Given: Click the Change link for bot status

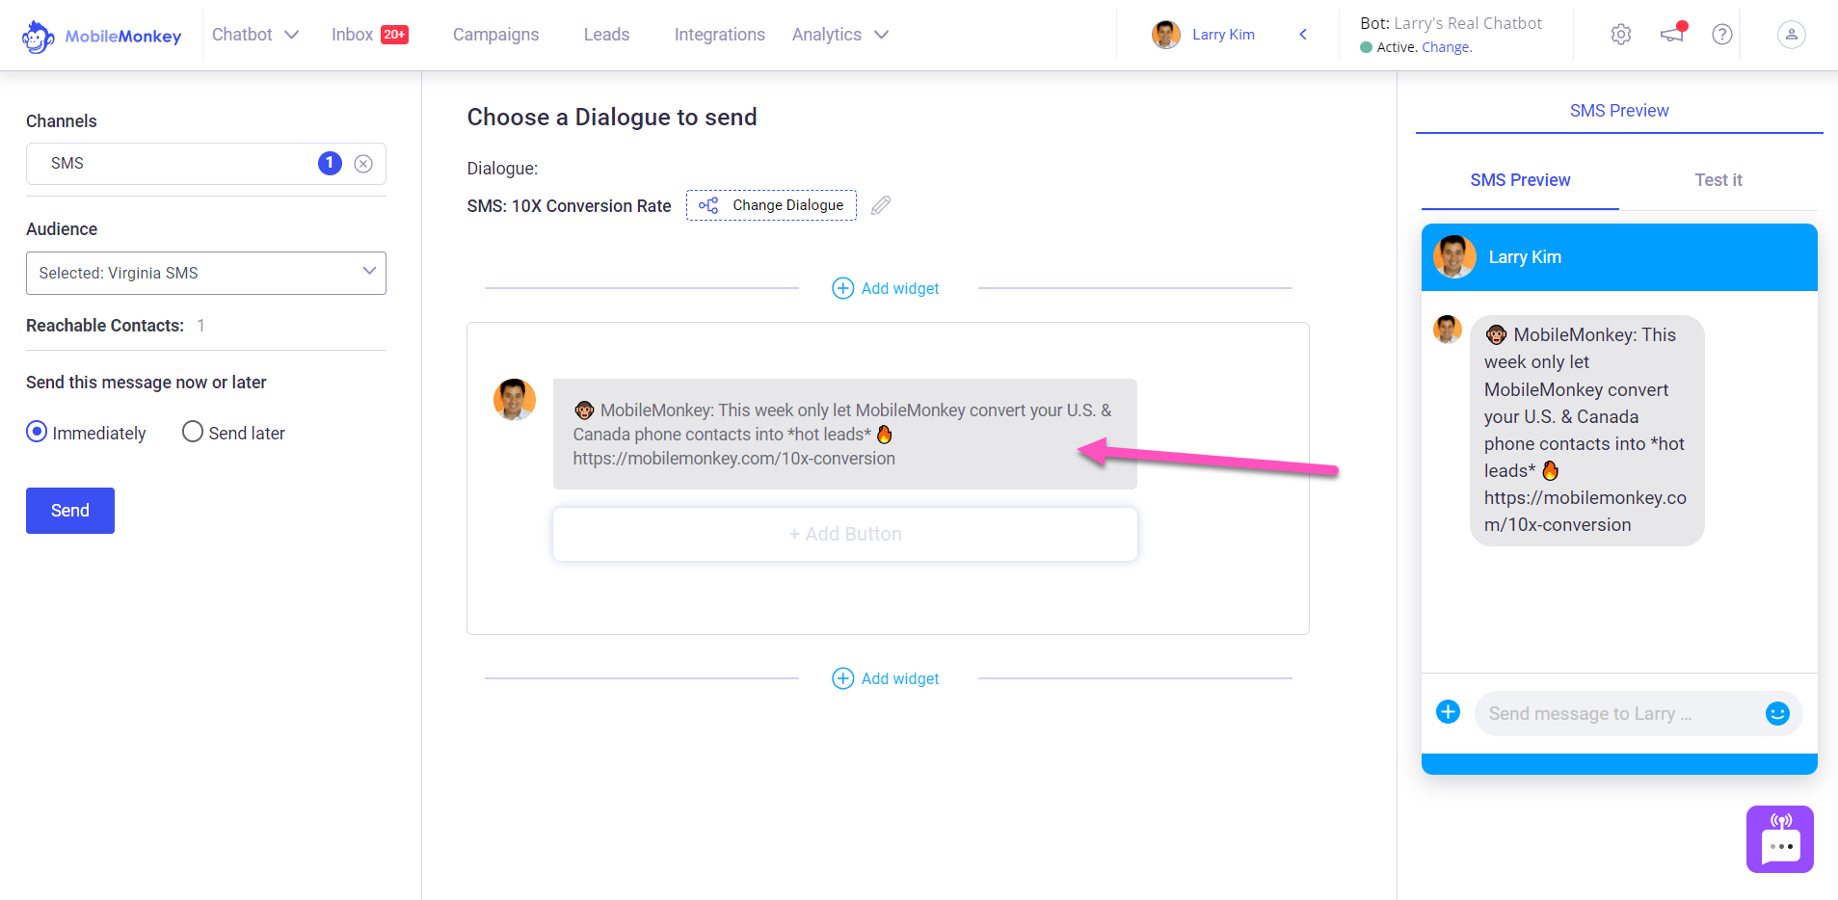Looking at the screenshot, I should pyautogui.click(x=1450, y=46).
